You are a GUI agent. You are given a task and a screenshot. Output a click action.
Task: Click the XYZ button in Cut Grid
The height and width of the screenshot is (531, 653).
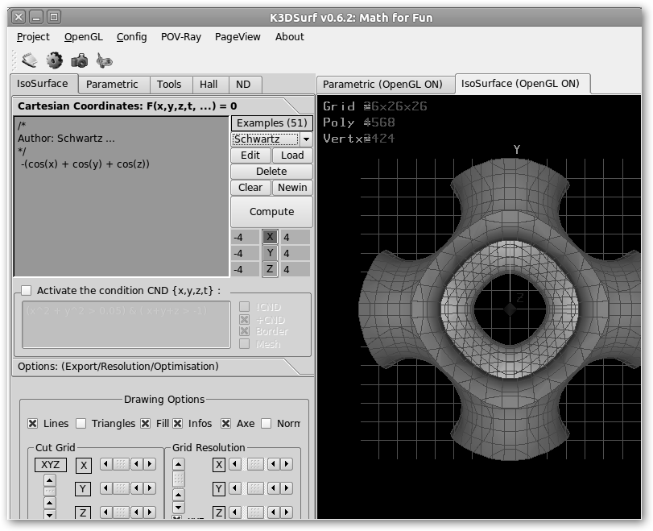pos(50,465)
